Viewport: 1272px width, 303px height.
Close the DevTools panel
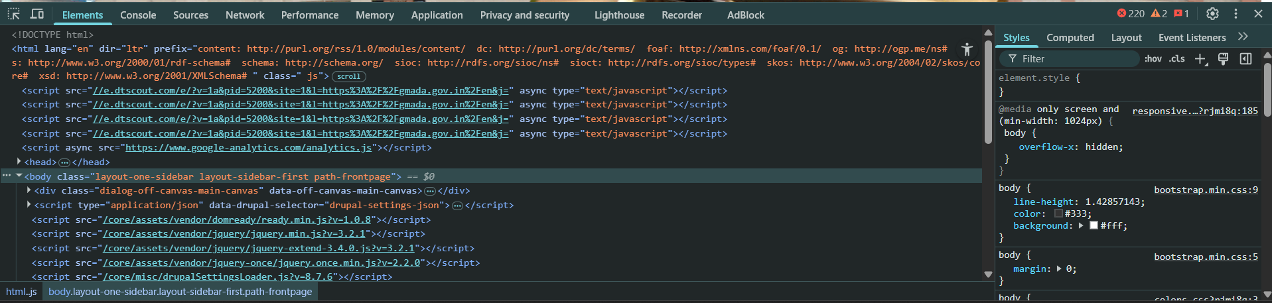coord(1258,13)
